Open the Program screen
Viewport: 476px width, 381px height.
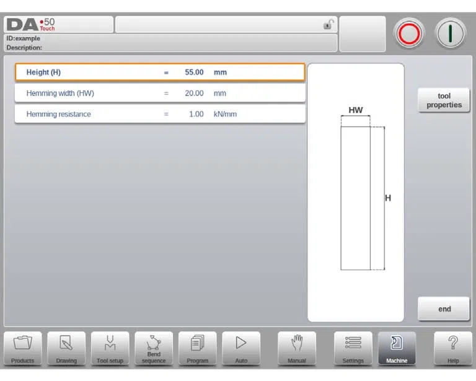point(197,348)
